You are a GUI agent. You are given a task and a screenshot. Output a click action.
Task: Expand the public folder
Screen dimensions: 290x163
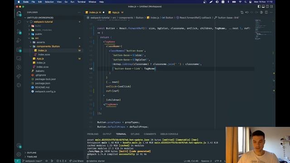point(39,34)
